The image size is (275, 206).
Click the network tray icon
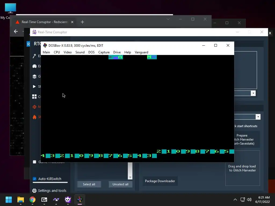[243, 200]
